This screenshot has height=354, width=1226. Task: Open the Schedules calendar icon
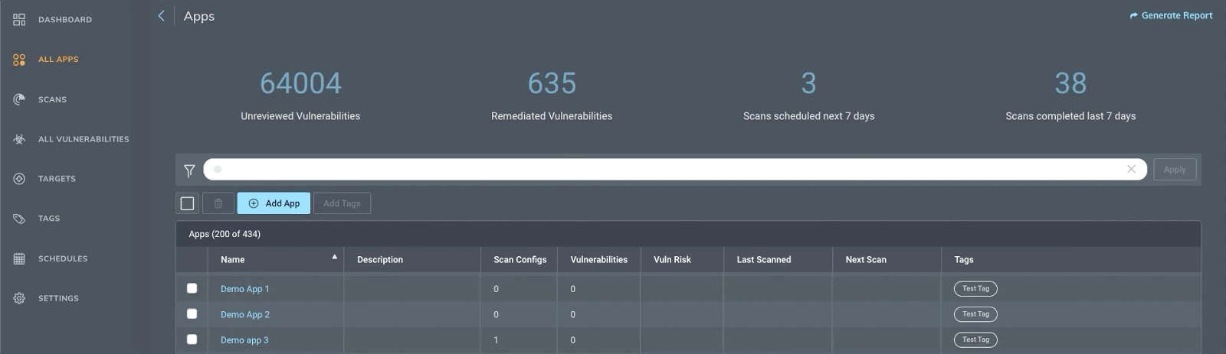pos(19,258)
